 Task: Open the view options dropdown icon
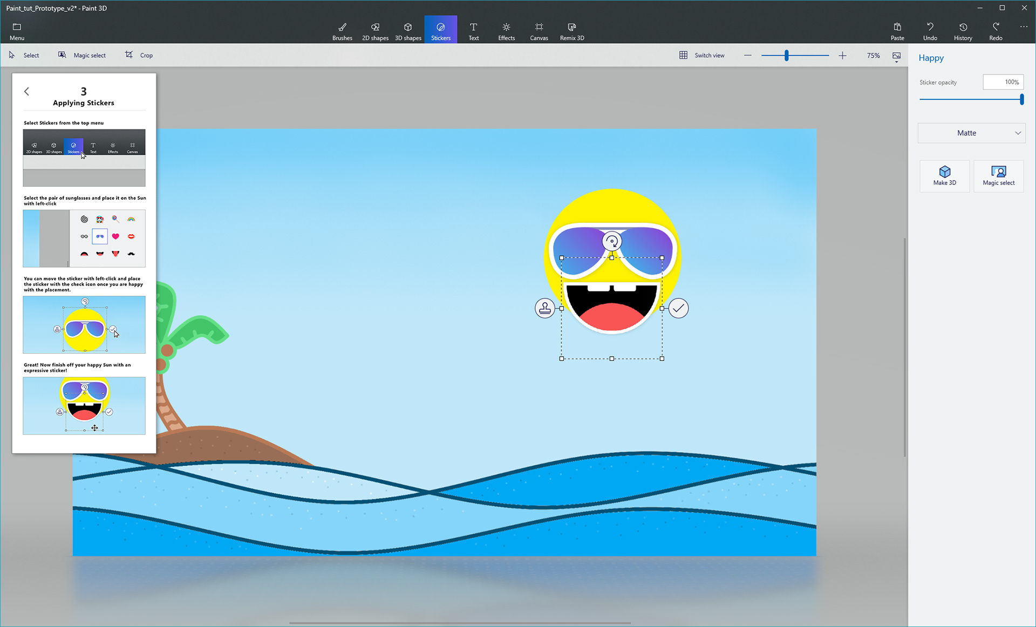pos(896,56)
